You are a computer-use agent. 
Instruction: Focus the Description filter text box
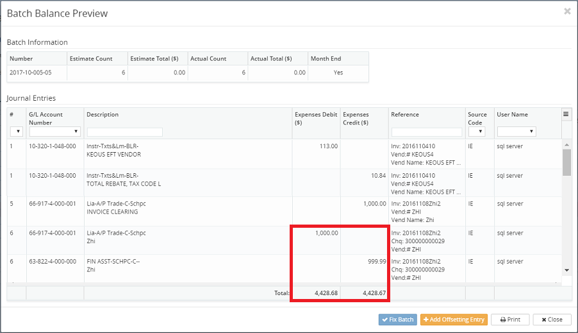pos(124,132)
